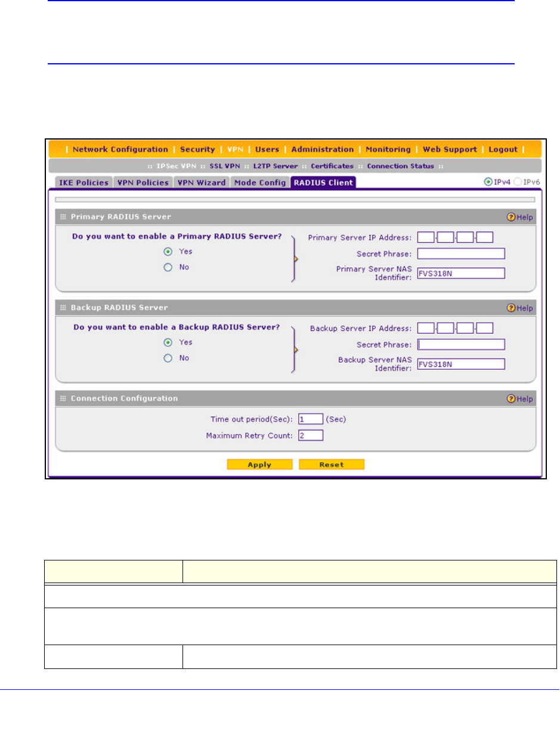Open Help for Primary RADIUS Server section

519,217
